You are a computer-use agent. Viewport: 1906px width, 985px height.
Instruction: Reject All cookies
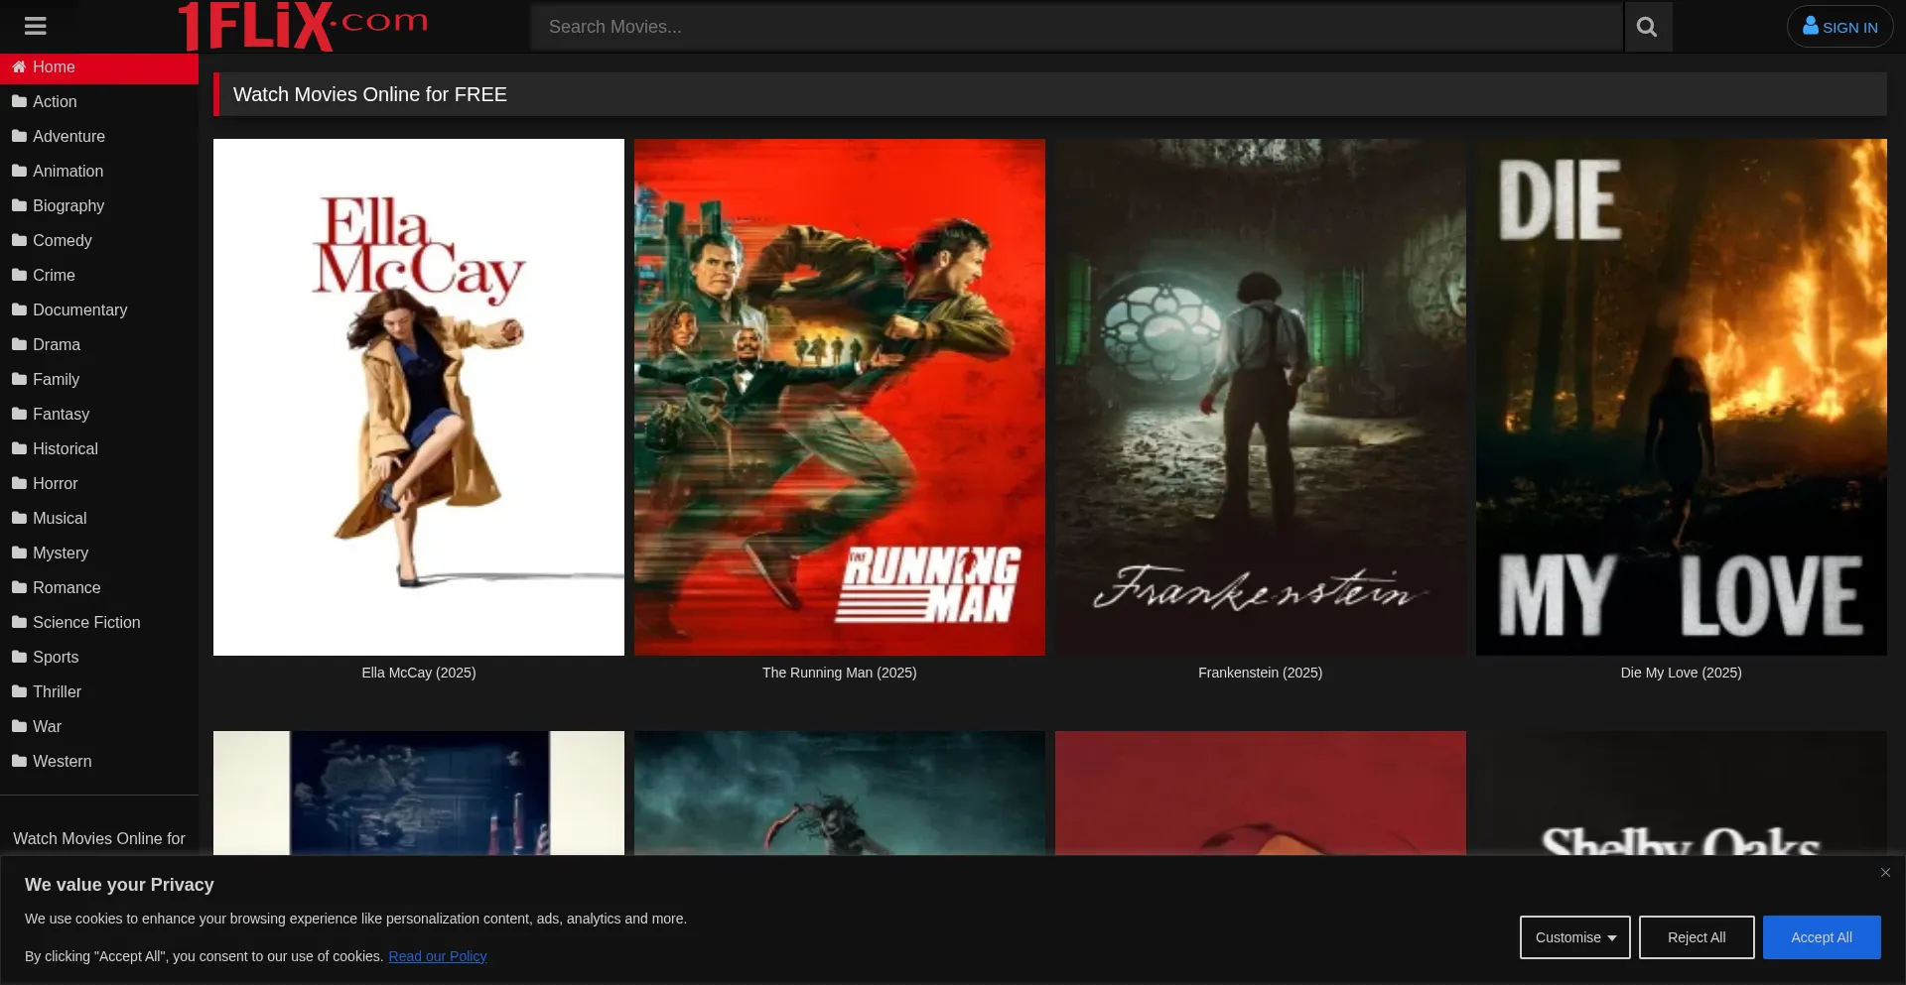[1696, 937]
